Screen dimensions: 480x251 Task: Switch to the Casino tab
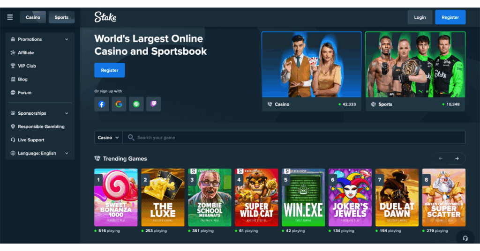[x=33, y=17]
